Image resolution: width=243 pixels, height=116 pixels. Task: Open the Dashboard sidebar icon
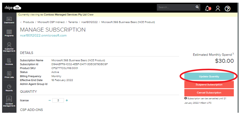pyautogui.click(x=9, y=20)
